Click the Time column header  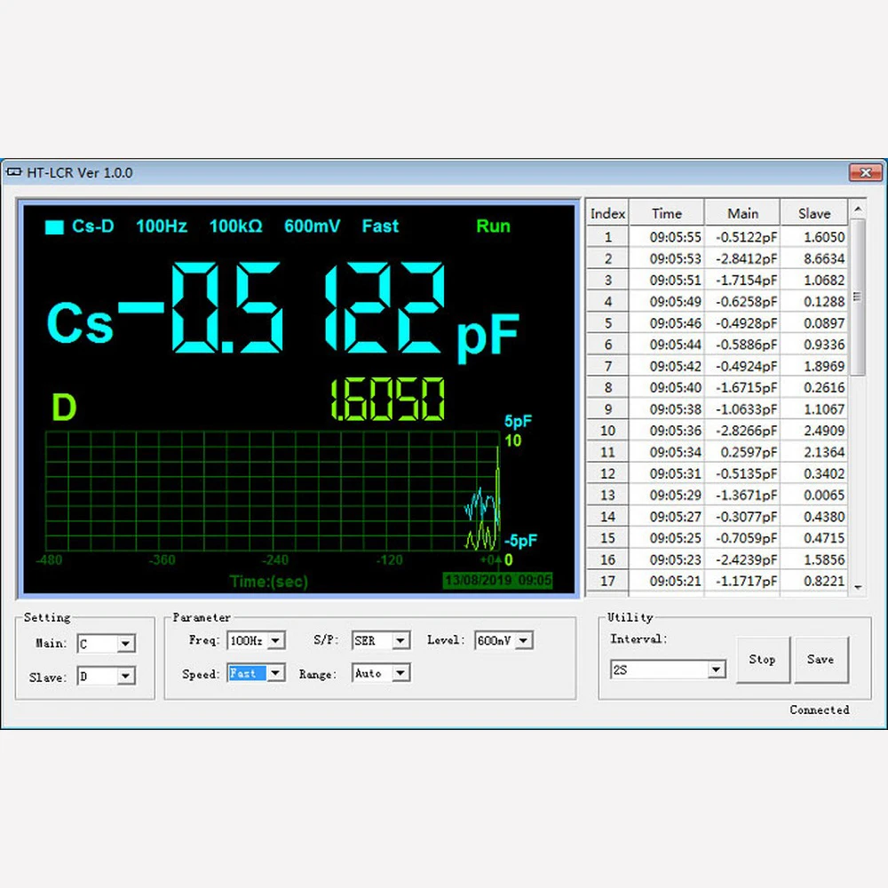(x=666, y=213)
